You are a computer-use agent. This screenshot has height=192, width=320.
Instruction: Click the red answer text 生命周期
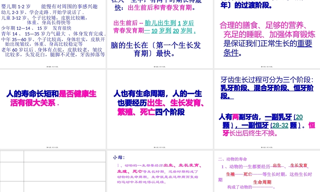pos(262,182)
